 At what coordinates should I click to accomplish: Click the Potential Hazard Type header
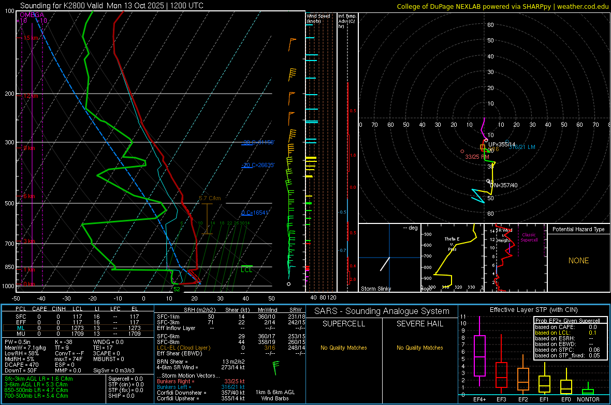(x=578, y=229)
